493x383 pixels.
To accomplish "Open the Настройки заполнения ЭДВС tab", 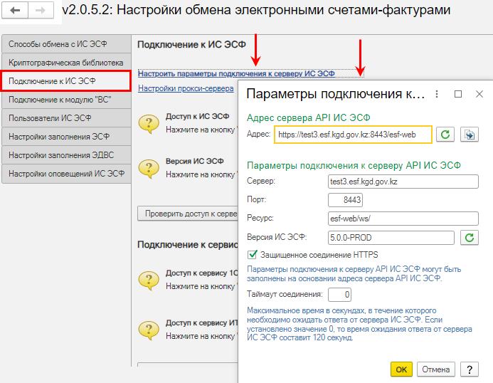I will click(66, 155).
